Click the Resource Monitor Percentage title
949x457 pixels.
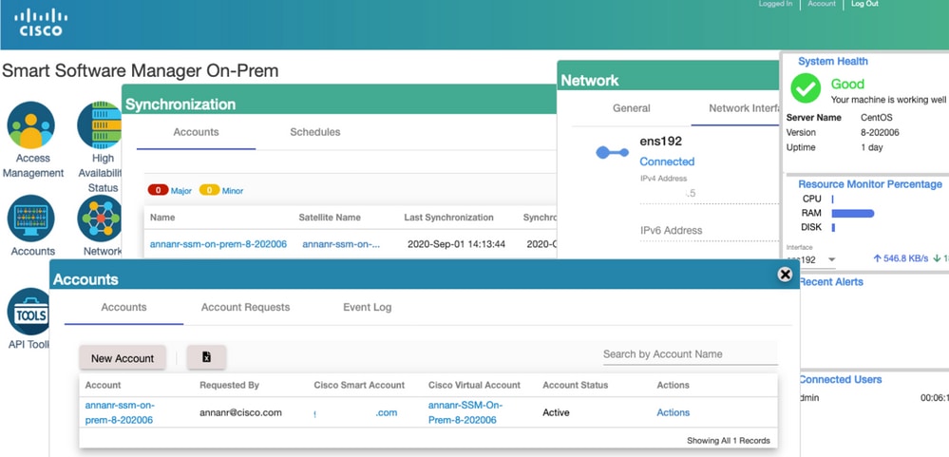point(870,184)
